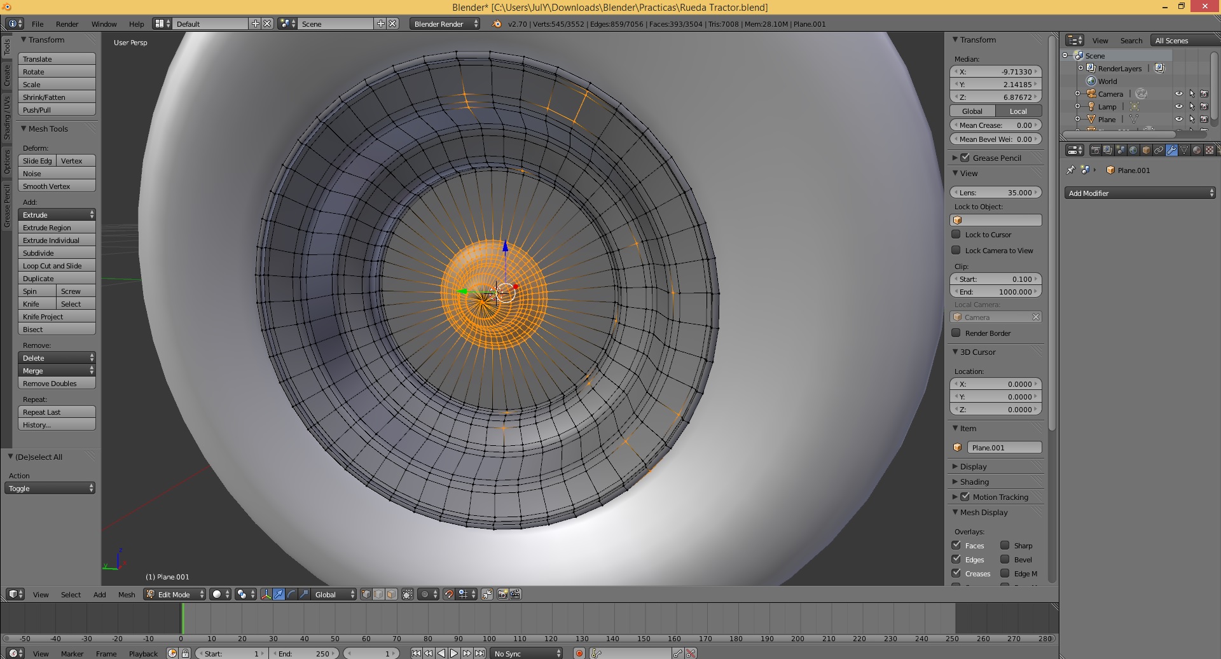Enable the Lock to Cursor checkbox
The height and width of the screenshot is (659, 1221).
[x=956, y=234]
